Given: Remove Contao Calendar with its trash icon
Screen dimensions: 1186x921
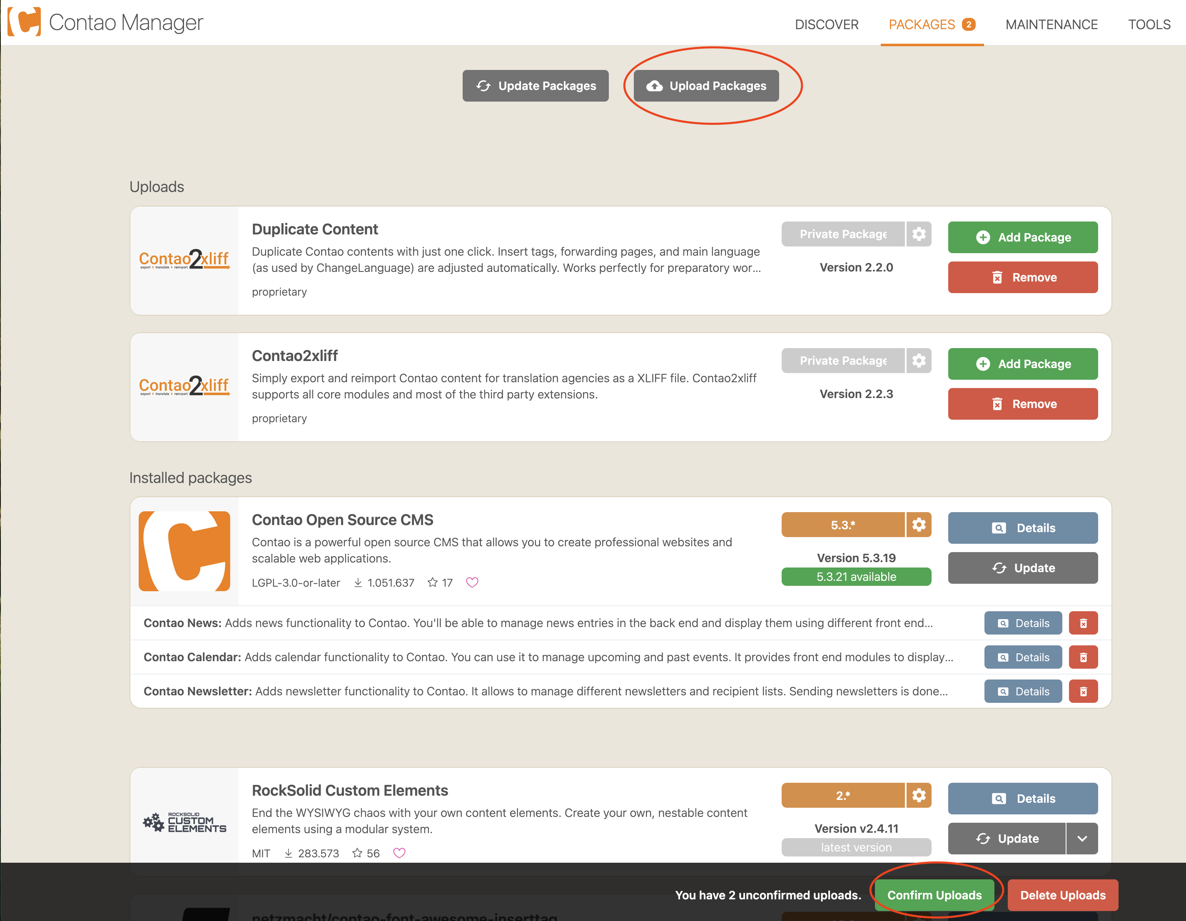Looking at the screenshot, I should [x=1083, y=657].
